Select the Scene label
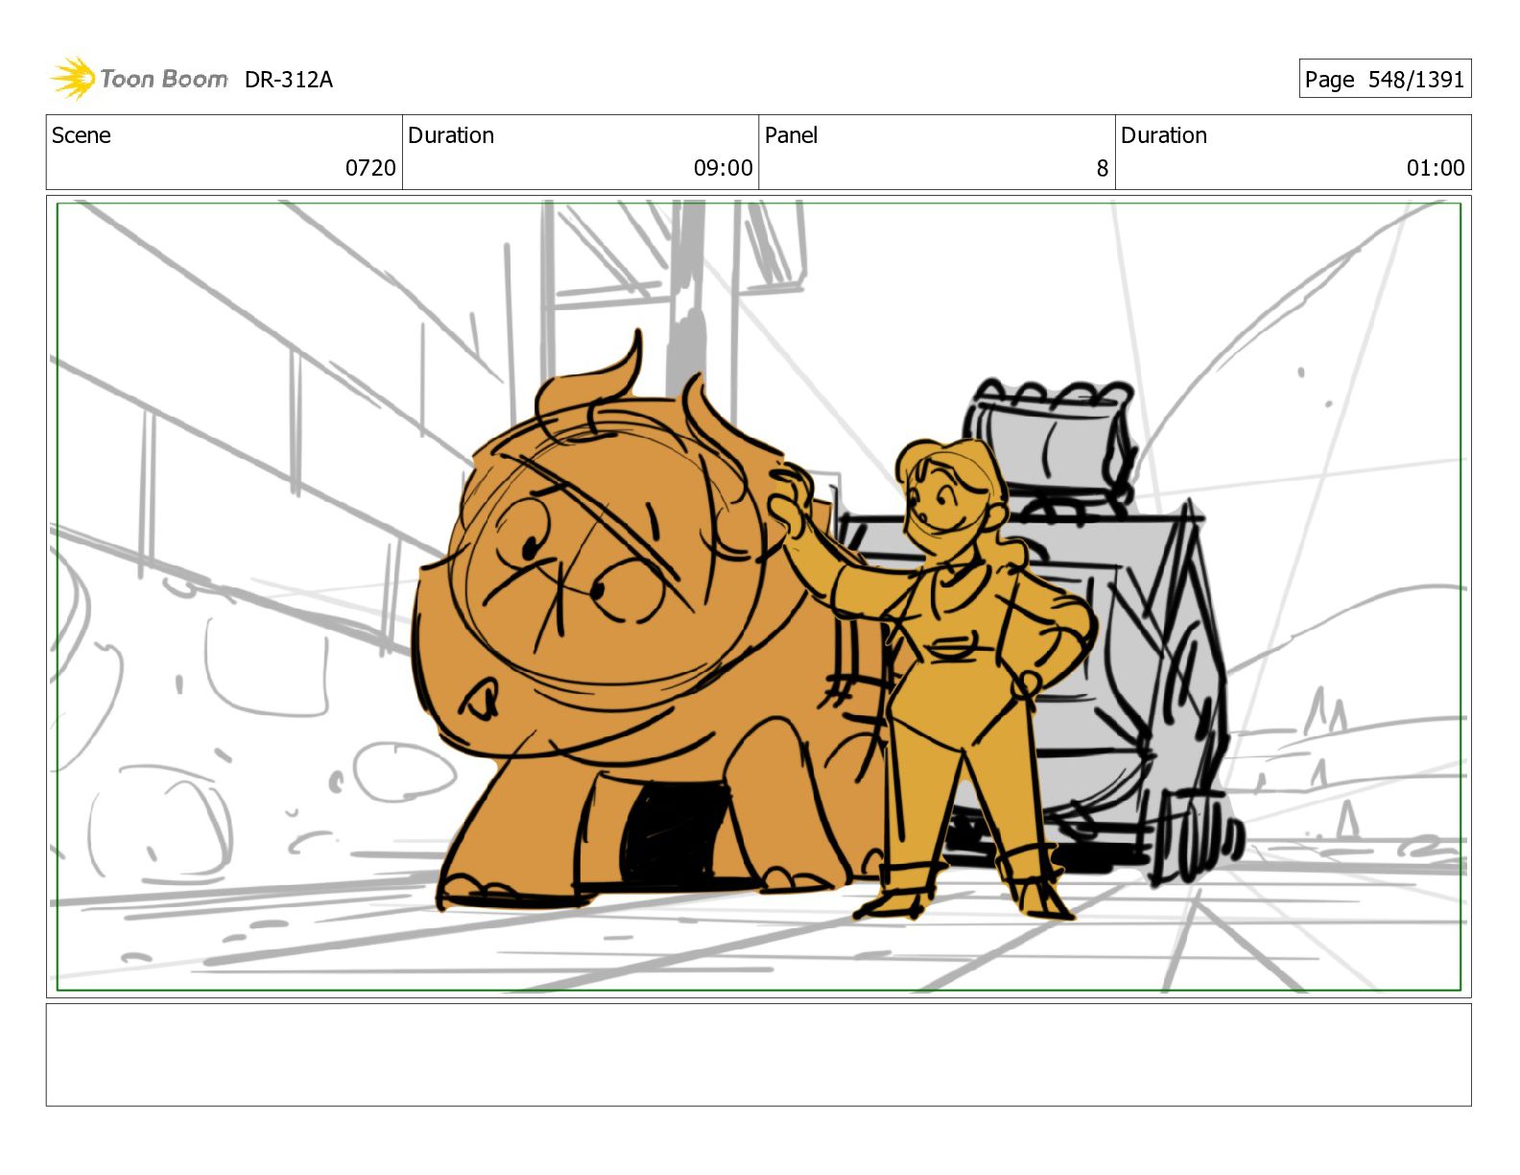The image size is (1520, 1175). tap(82, 135)
